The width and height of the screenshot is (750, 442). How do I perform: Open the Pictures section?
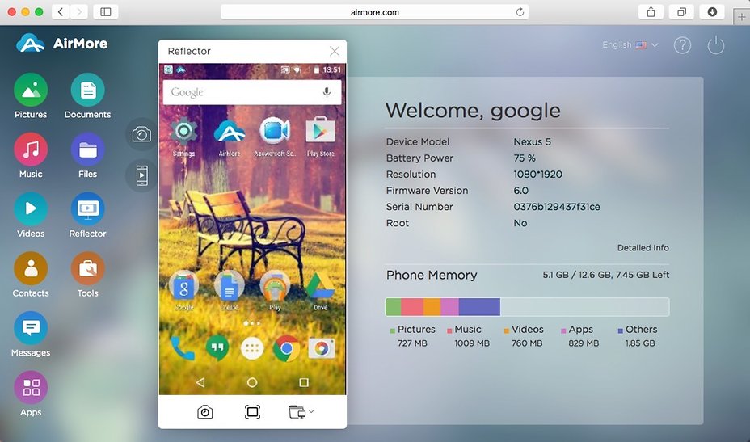pos(31,95)
